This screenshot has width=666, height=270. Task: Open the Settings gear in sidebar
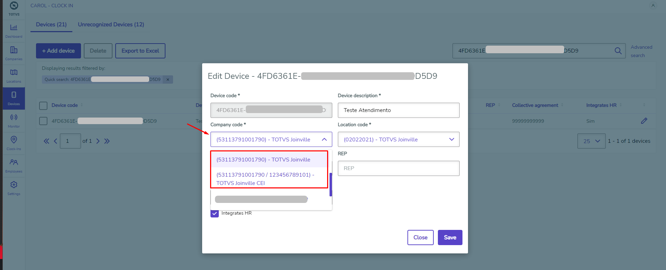pos(14,187)
